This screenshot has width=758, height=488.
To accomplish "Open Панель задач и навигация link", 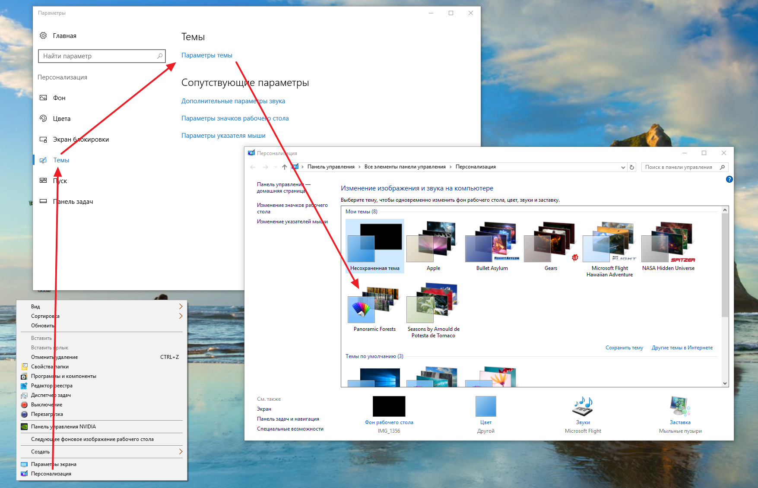I will pyautogui.click(x=288, y=419).
